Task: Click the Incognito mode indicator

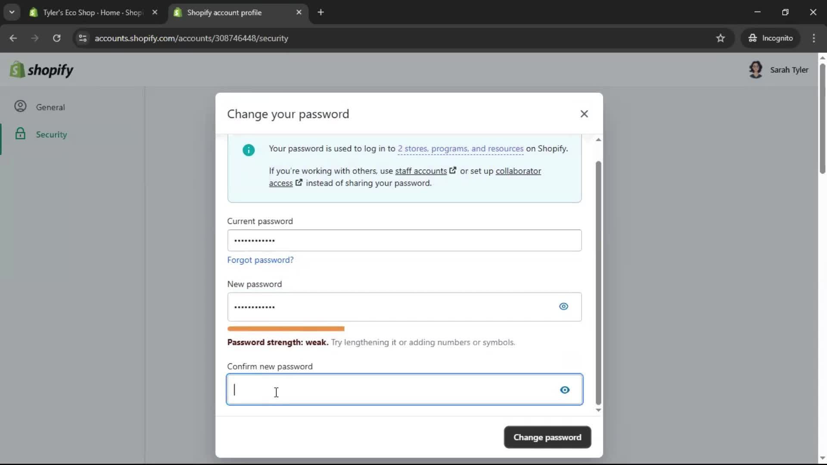Action: click(x=771, y=38)
